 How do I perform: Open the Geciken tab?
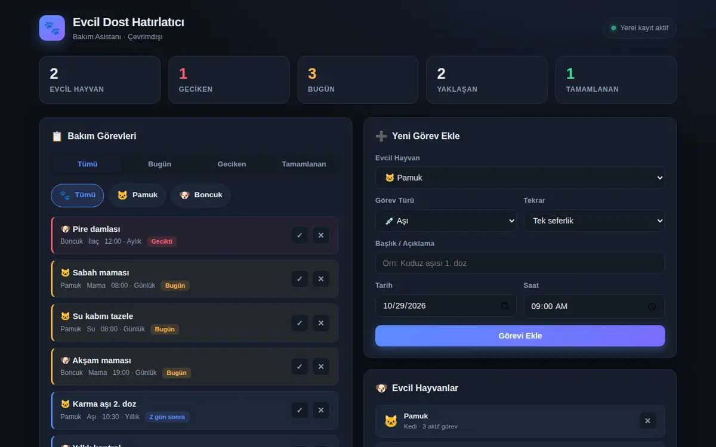pos(232,164)
